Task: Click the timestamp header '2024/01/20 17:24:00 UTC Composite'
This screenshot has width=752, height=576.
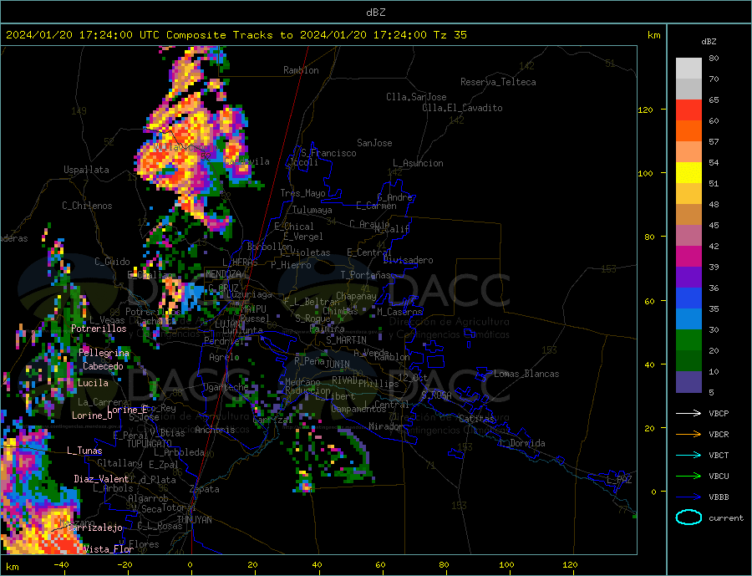Action: (115, 35)
